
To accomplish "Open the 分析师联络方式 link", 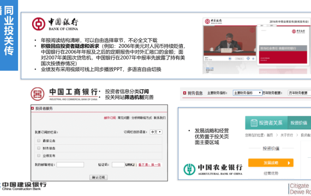I will point(142,118).
